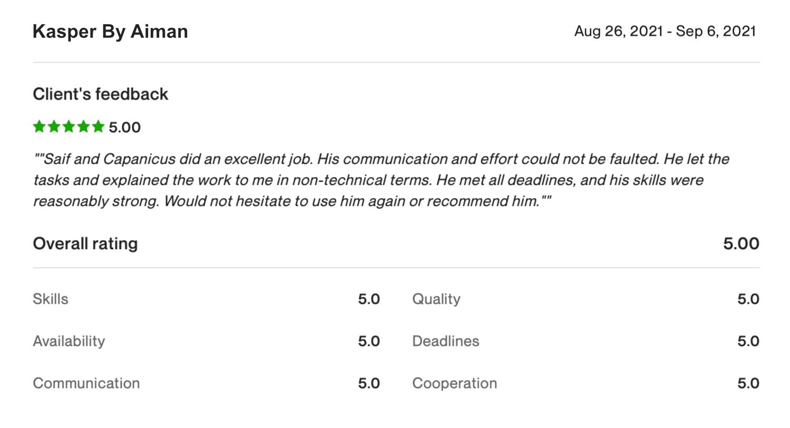Click the Skills rating label
Viewport: 790px width, 428px height.
[51, 299]
